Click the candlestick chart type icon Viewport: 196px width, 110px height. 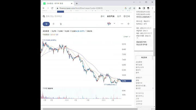109,24
